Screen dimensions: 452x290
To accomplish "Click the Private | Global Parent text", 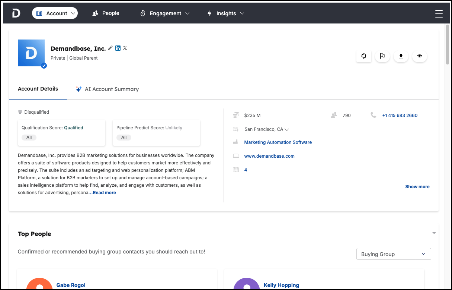I will [x=74, y=58].
